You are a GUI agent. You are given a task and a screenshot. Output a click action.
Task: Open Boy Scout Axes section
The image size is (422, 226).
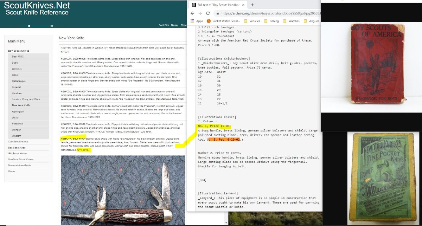(18, 148)
